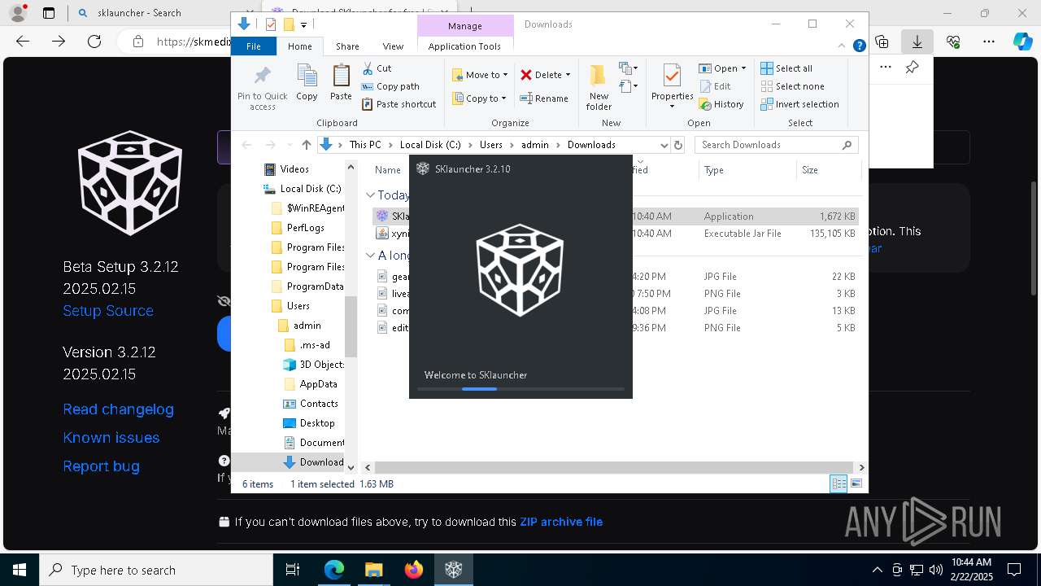This screenshot has height=586, width=1041.
Task: Click Local Disk (C:) in address breadcrumb
Action: tap(429, 145)
